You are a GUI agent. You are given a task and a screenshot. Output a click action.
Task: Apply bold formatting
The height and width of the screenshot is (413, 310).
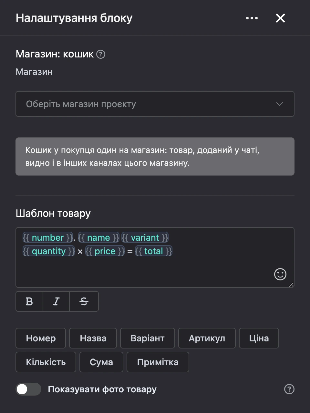(29, 301)
